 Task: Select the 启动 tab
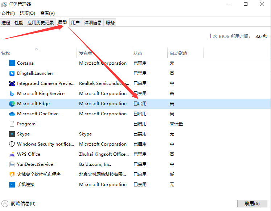tap(62, 22)
